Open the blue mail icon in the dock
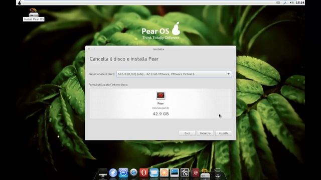The width and height of the screenshot is (321, 180). point(154,172)
